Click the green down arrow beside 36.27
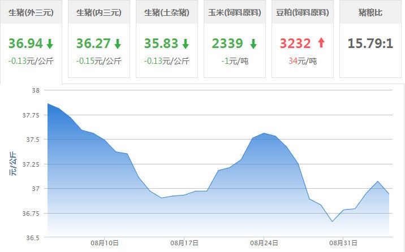This screenshot has width=405, height=252. 118,44
